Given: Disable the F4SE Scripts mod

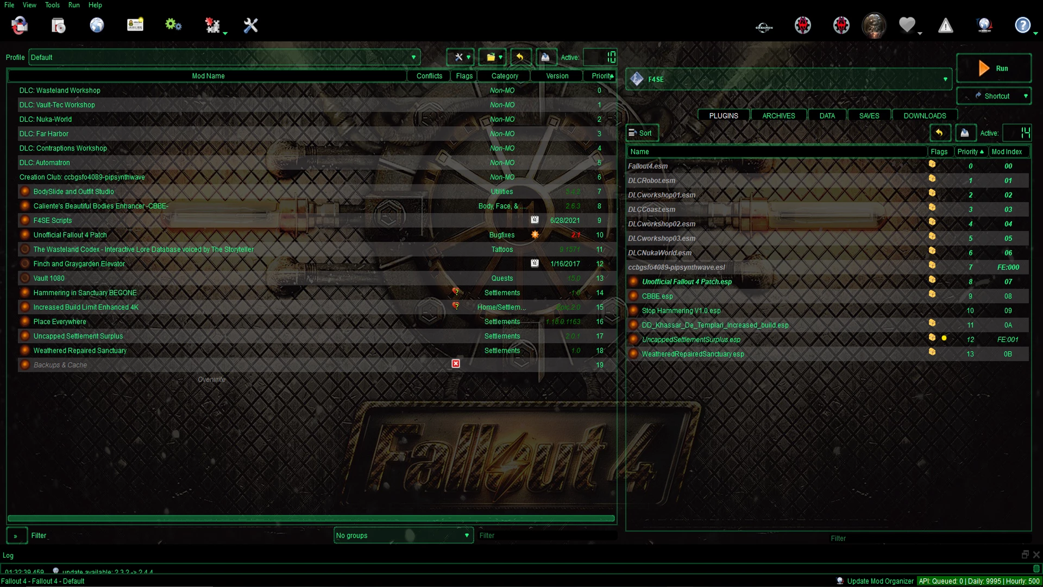Looking at the screenshot, I should pos(25,220).
